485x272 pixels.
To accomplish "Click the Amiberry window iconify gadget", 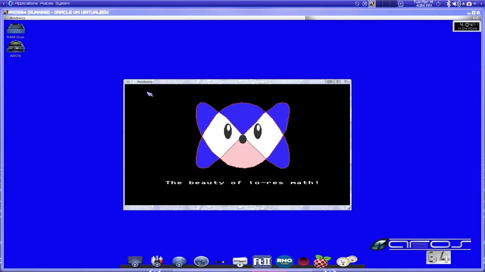I will (330, 82).
